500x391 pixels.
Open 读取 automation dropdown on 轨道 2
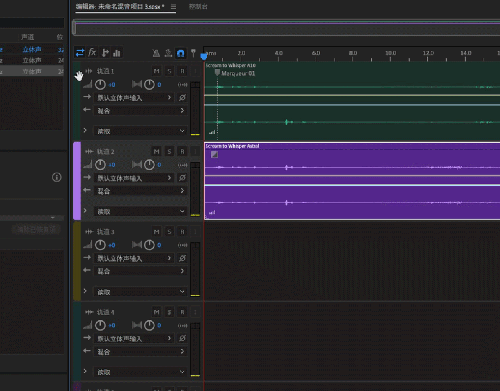(140, 212)
